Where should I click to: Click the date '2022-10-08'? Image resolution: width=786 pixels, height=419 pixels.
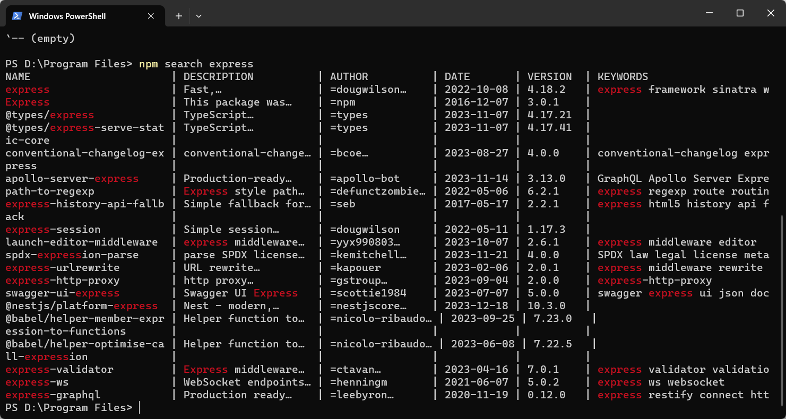point(477,90)
